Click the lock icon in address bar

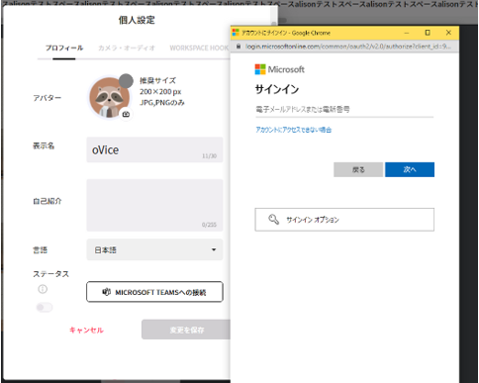pyautogui.click(x=239, y=47)
